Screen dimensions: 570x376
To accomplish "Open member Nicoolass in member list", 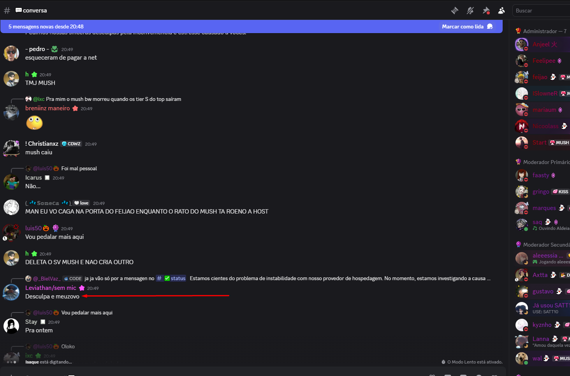I will click(x=542, y=126).
